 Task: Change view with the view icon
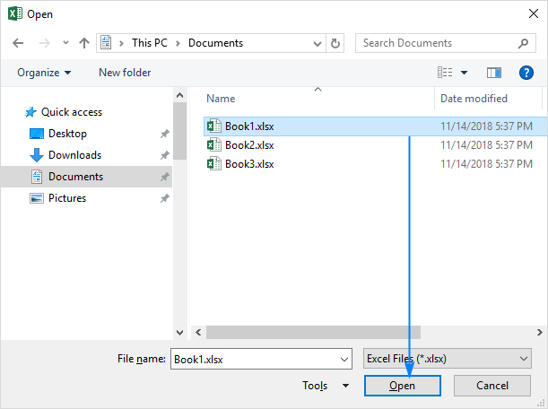point(446,73)
